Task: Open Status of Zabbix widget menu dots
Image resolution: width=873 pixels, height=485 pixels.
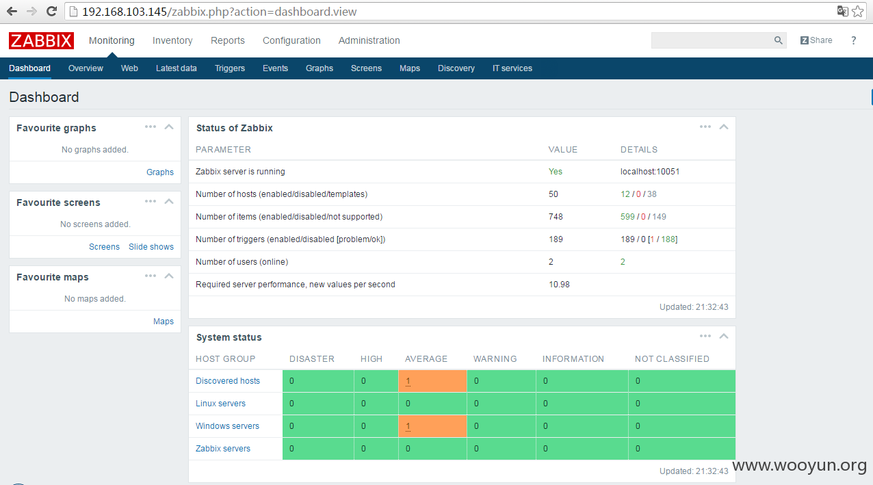Action: tap(705, 127)
